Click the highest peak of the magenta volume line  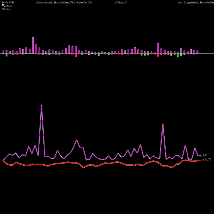(x=42, y=105)
